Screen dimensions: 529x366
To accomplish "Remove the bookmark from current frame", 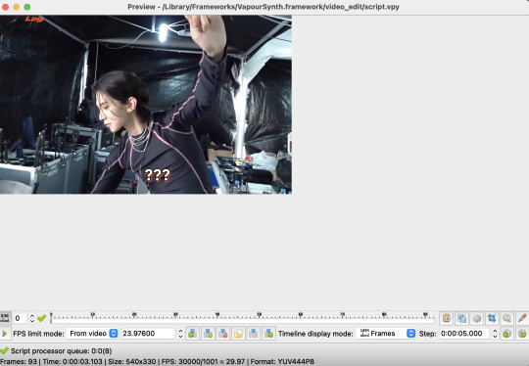I will (223, 334).
